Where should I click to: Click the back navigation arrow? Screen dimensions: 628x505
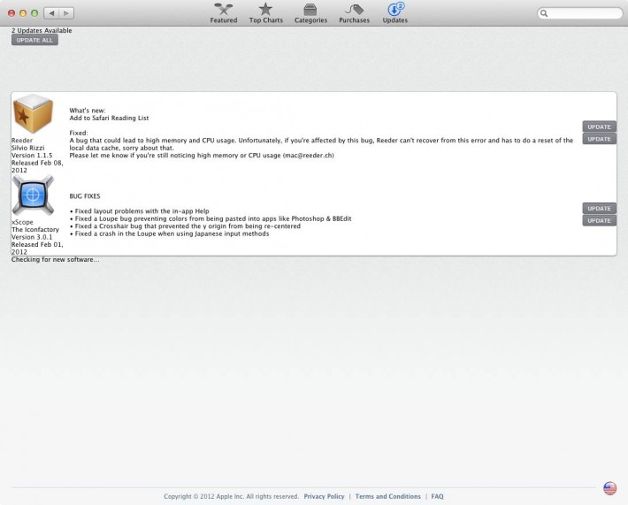pyautogui.click(x=51, y=13)
